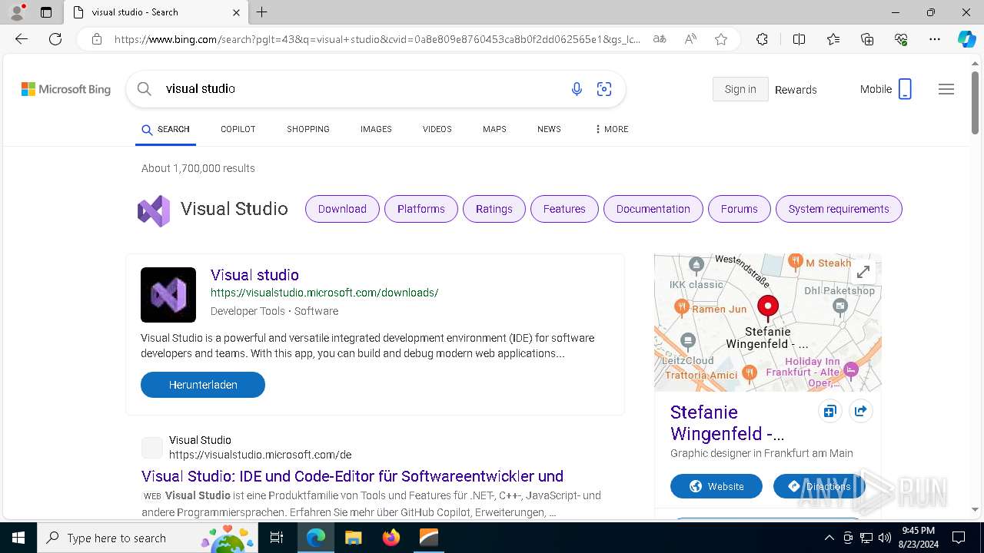Add page to favorites star icon
Screen dimensions: 984x553
tap(721, 39)
